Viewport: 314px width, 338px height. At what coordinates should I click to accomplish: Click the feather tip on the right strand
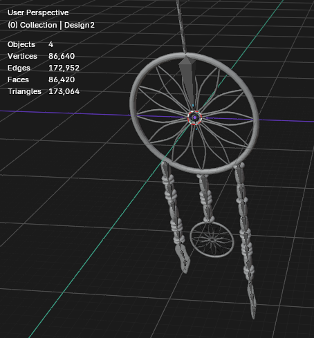pyautogui.click(x=252, y=302)
